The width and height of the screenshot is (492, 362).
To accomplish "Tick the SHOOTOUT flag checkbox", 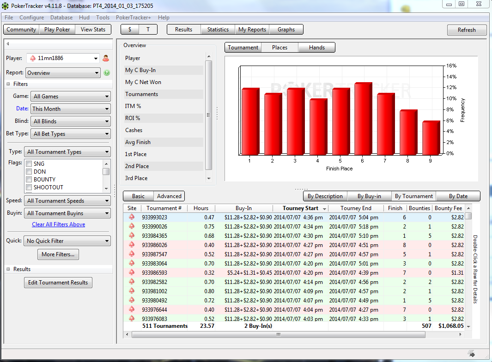I will tap(29, 187).
